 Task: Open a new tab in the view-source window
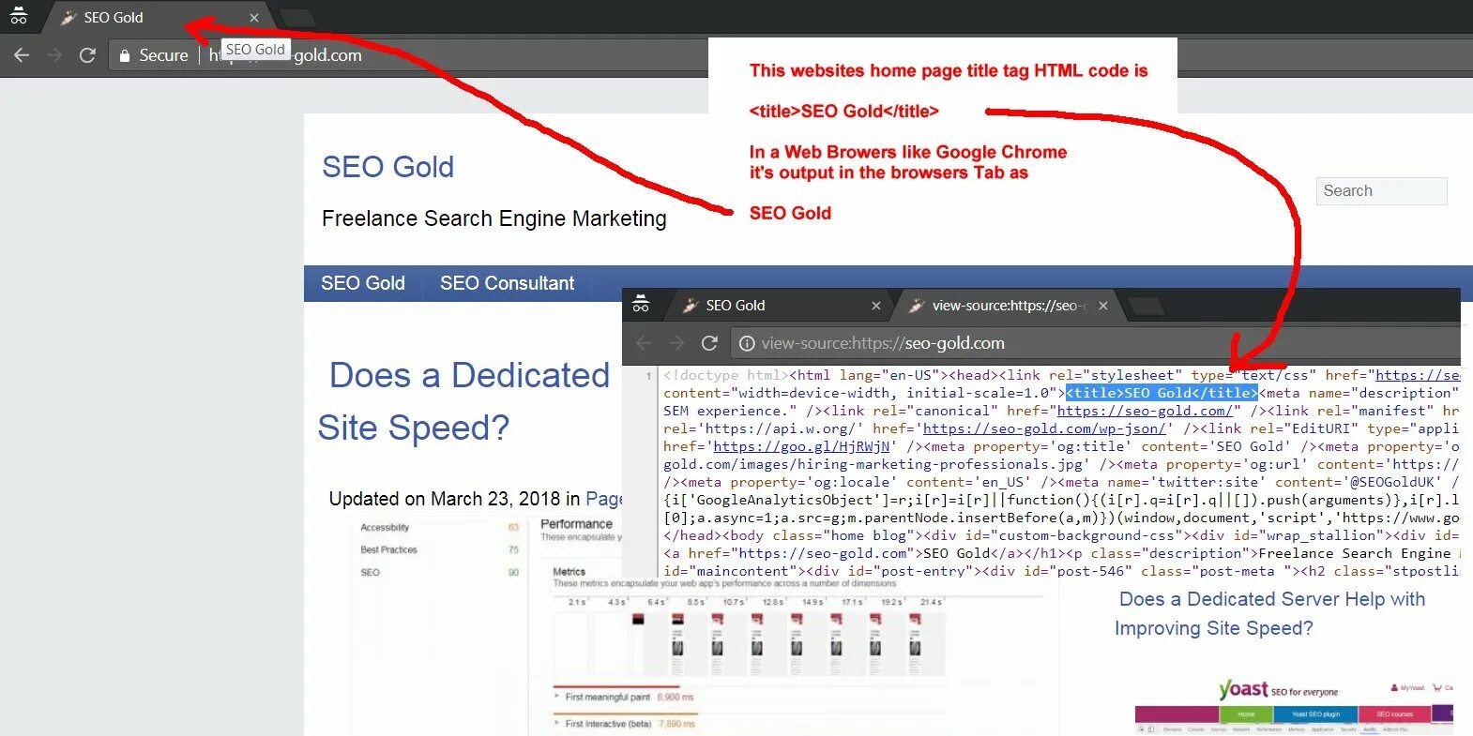pos(1146,306)
